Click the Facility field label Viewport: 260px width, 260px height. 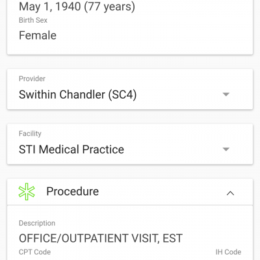coord(30,133)
